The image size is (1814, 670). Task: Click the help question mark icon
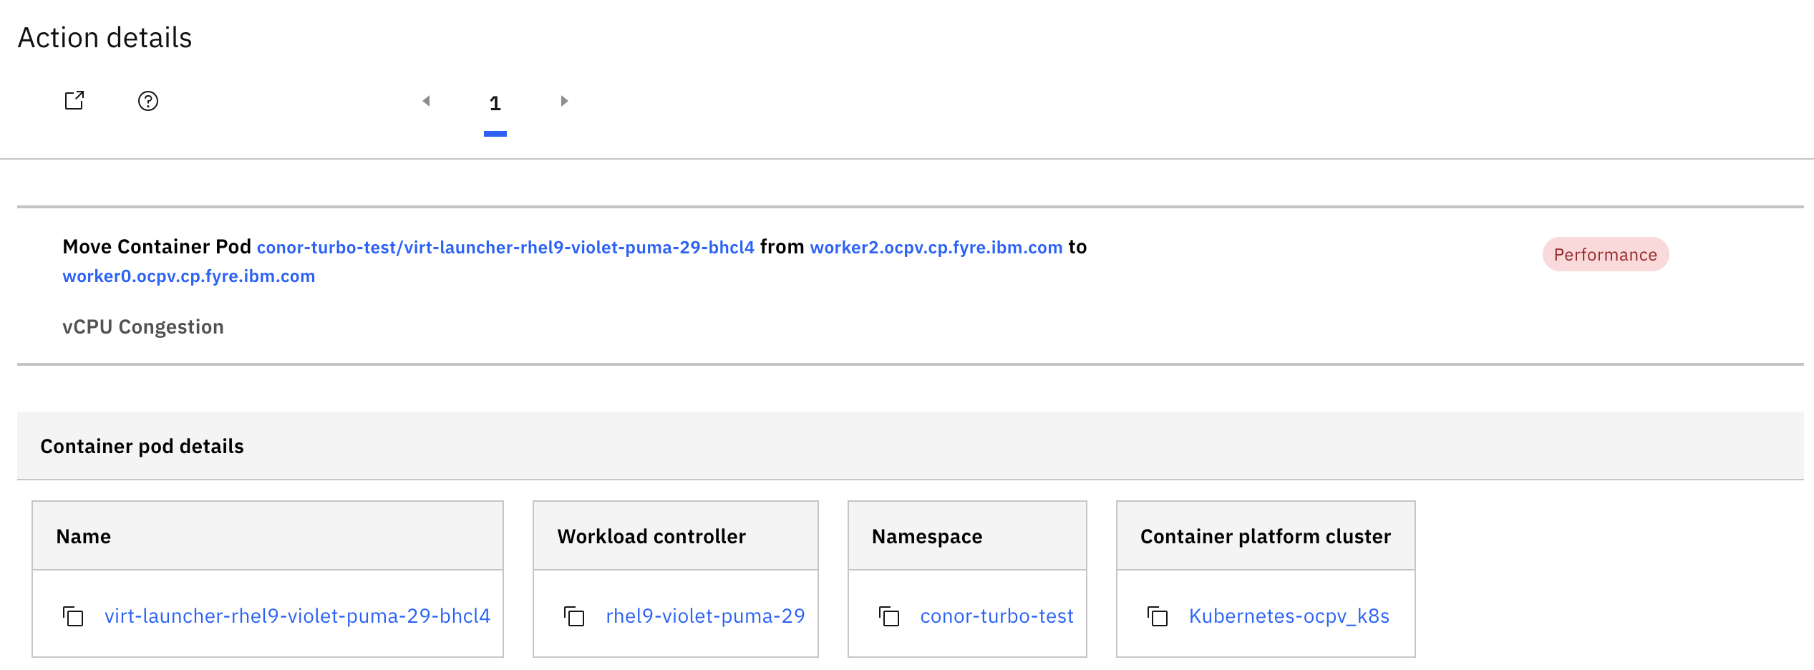[x=148, y=101]
